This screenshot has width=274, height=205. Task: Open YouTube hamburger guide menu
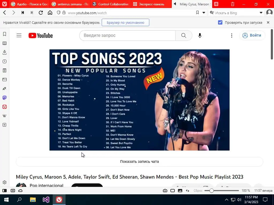pyautogui.click(x=19, y=36)
